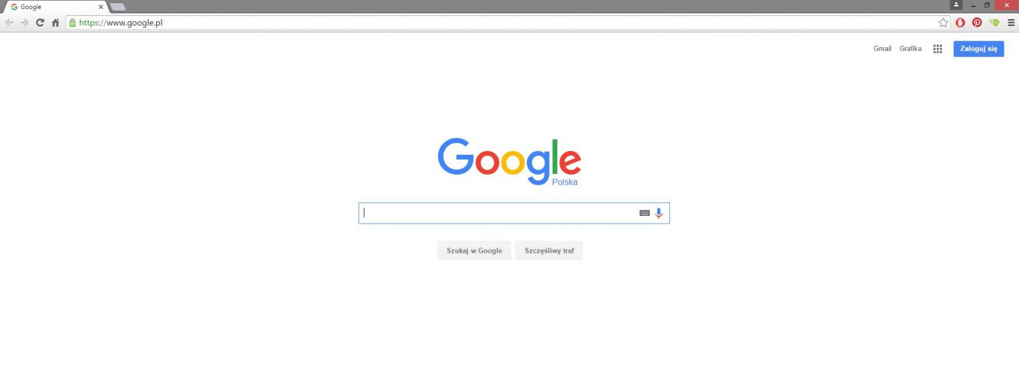1019x377 pixels.
Task: Open the Gmail link
Action: click(882, 49)
